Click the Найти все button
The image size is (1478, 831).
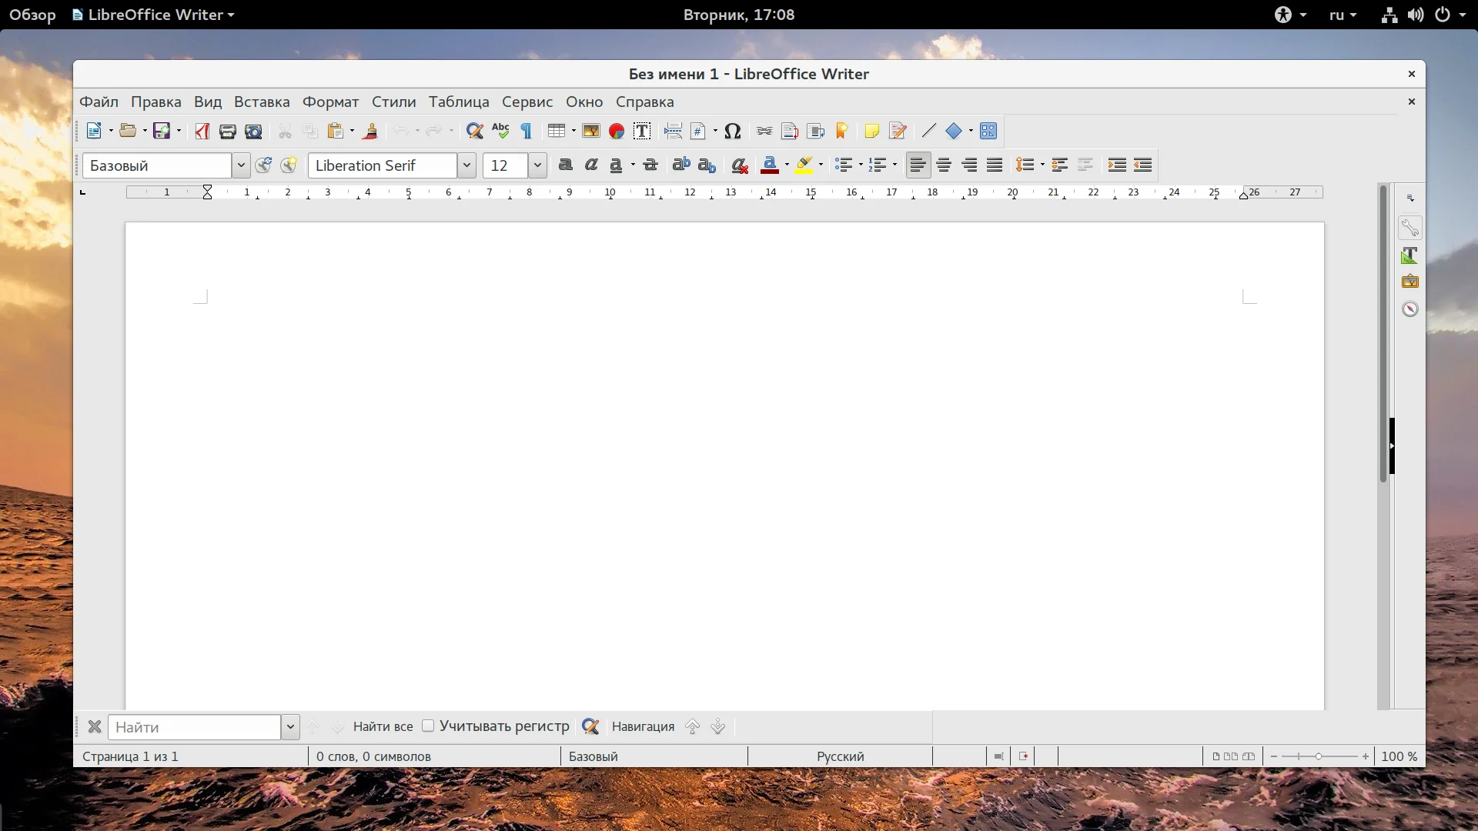pyautogui.click(x=383, y=726)
